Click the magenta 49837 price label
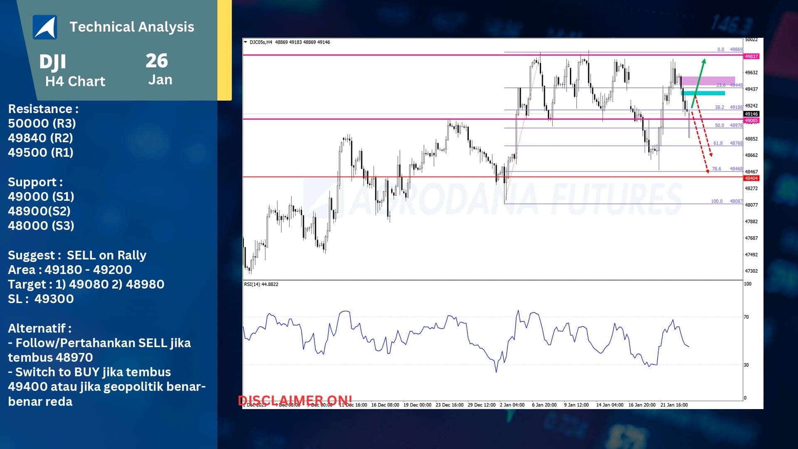Image resolution: width=798 pixels, height=449 pixels. pos(751,56)
